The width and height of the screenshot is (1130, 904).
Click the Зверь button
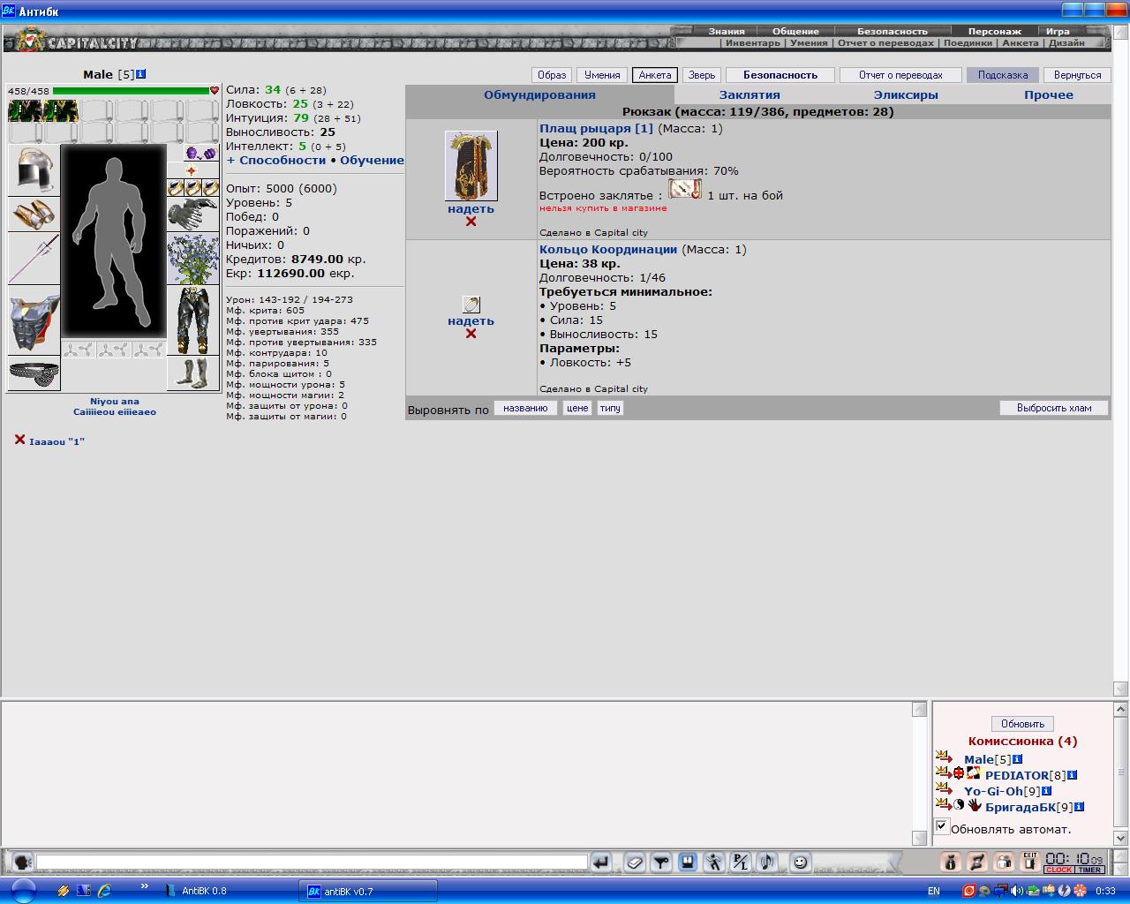tap(702, 75)
